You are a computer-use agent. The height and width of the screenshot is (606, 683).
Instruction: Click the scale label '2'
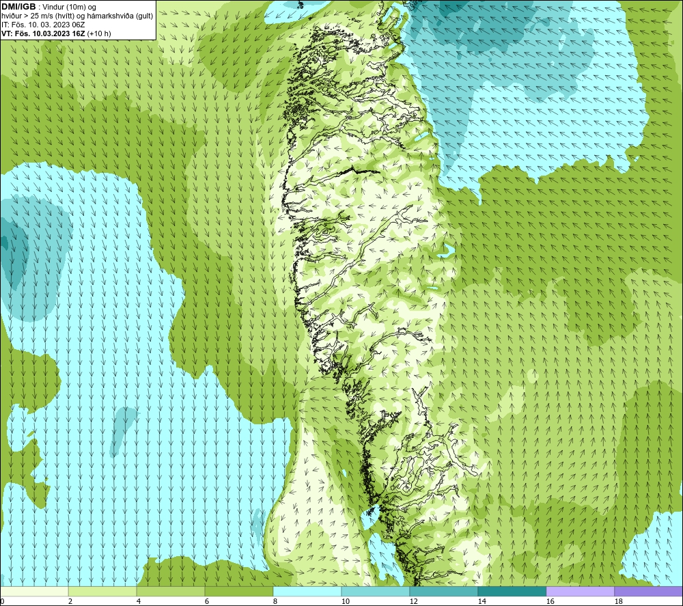pos(70,601)
